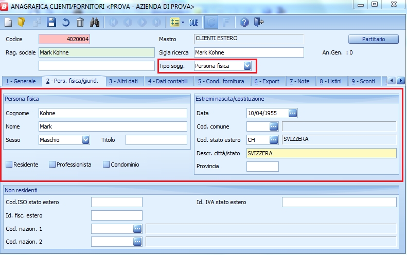Screen dimensions: 407x255
Task: Switch to the 1 - Generale tab
Action: (x=21, y=81)
